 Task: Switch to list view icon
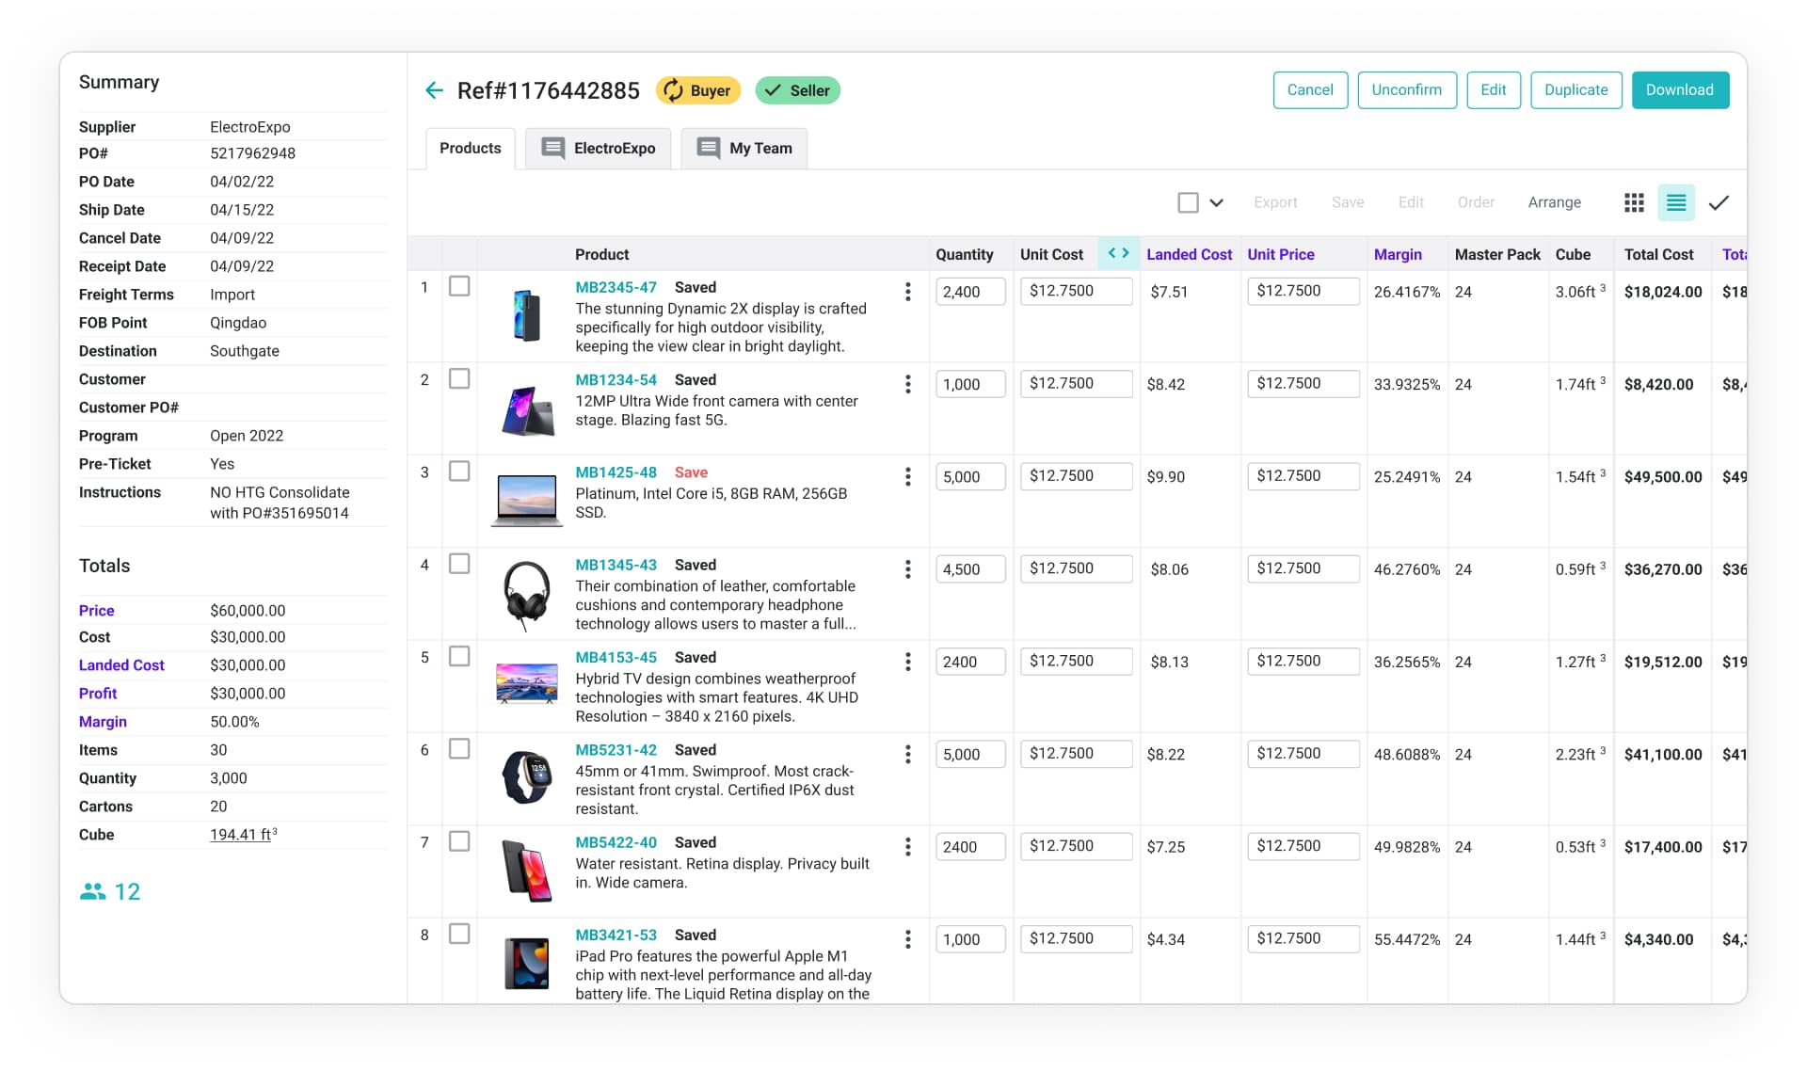pyautogui.click(x=1675, y=202)
